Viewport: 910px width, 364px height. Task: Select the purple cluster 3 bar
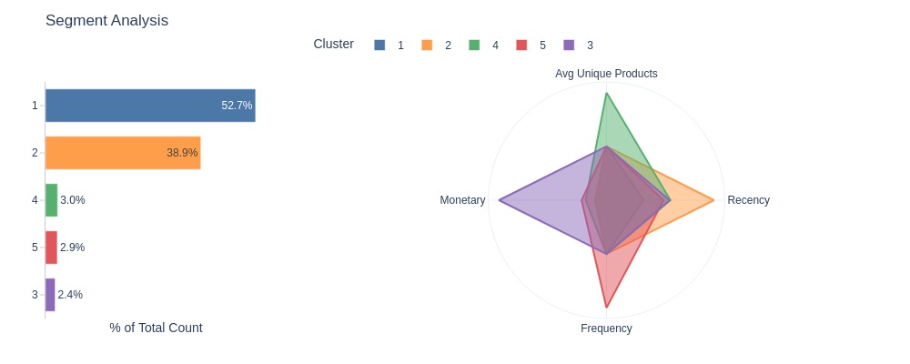click(x=50, y=295)
